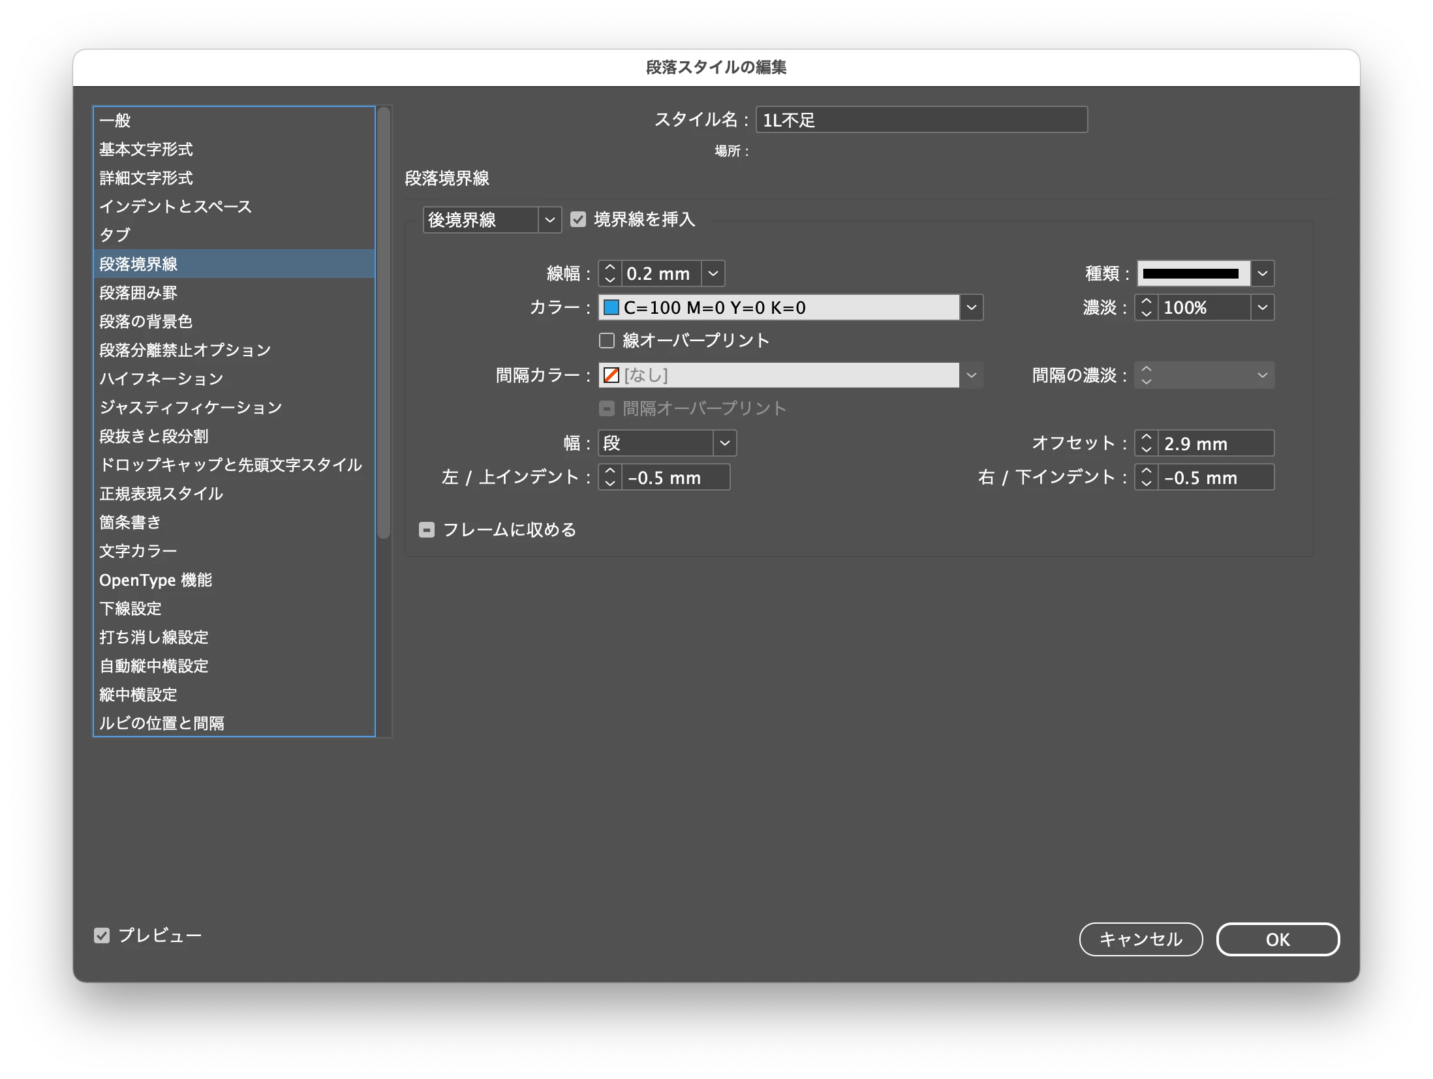Image resolution: width=1433 pixels, height=1079 pixels.
Task: Open the 段落囲み罫 category
Action: [x=138, y=293]
